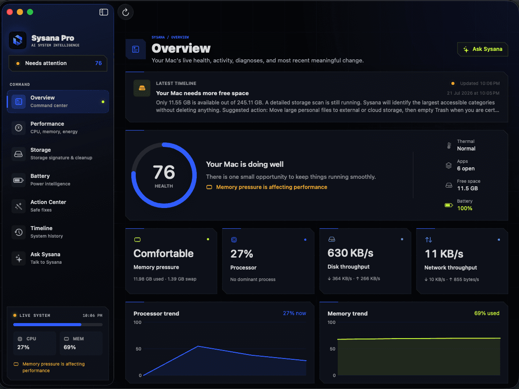
Task: Open the Latest Timeline free space card
Action: 317,97
